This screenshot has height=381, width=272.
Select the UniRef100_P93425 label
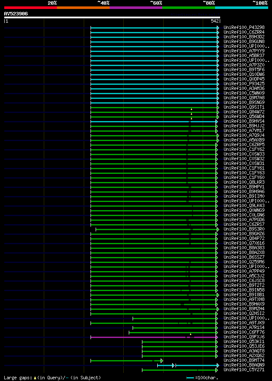pos(244,84)
